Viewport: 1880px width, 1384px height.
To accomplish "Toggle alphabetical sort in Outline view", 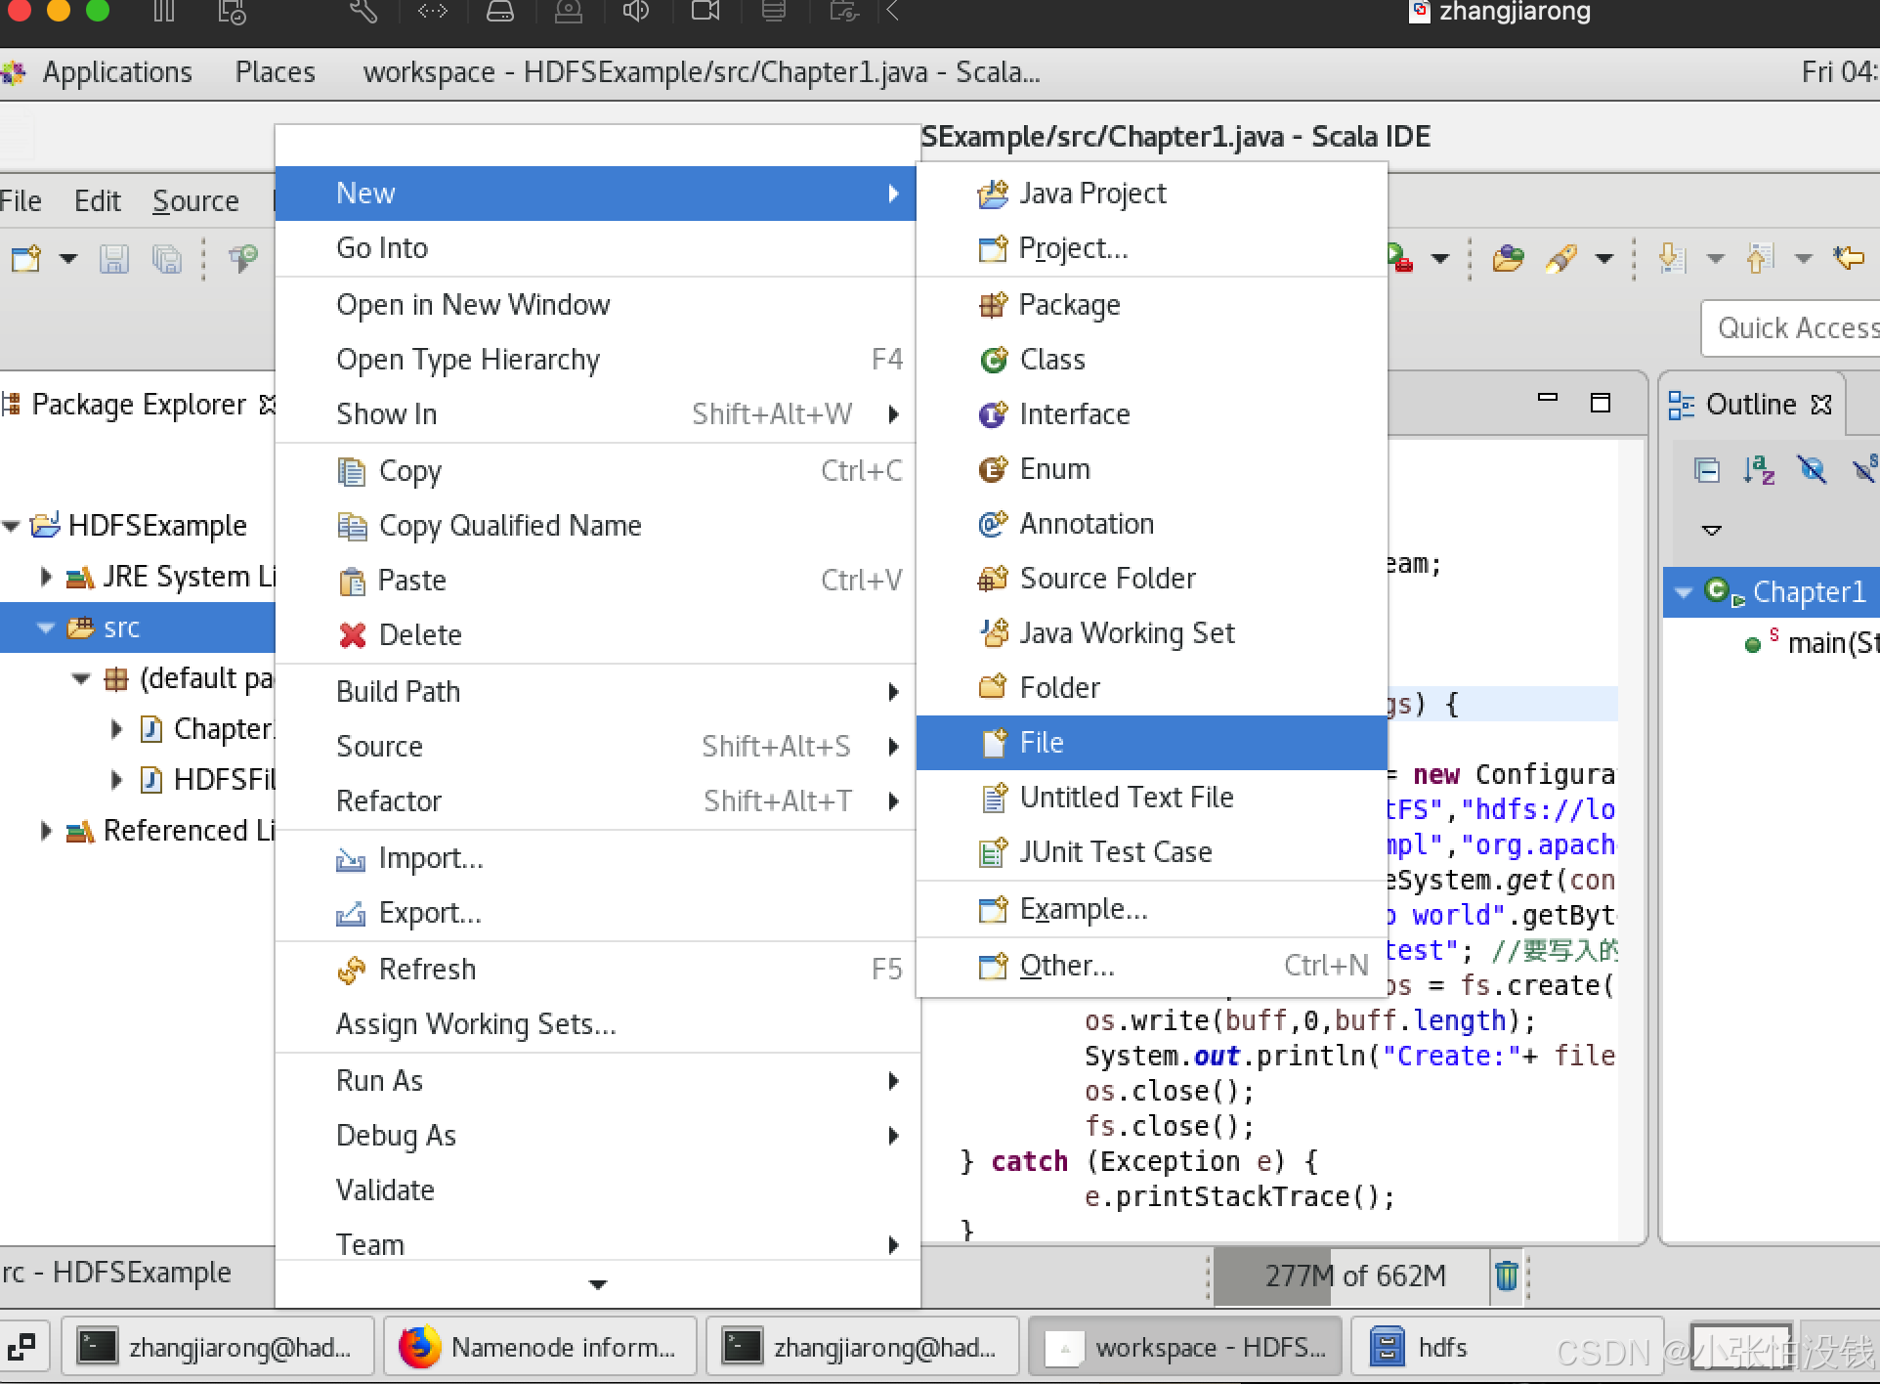I will 1761,470.
